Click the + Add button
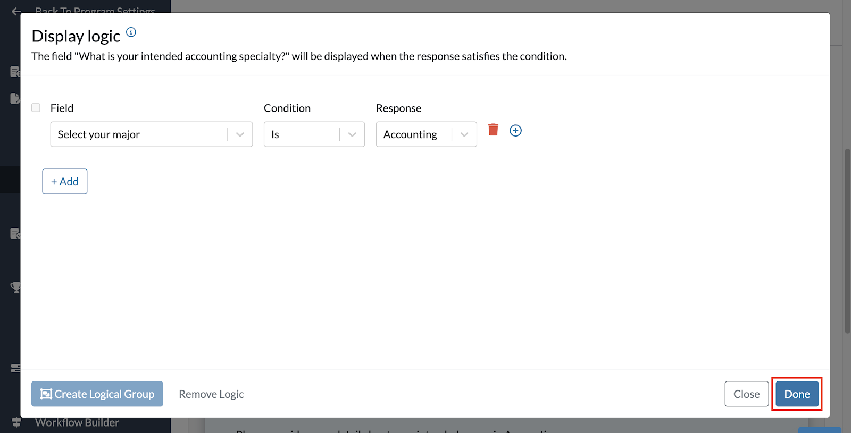The height and width of the screenshot is (433, 851). (x=64, y=181)
